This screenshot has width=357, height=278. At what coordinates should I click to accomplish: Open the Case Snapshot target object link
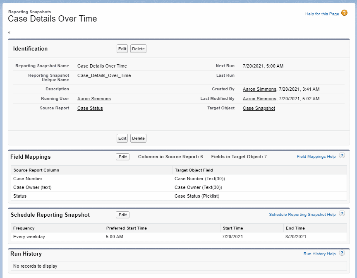[x=259, y=108]
